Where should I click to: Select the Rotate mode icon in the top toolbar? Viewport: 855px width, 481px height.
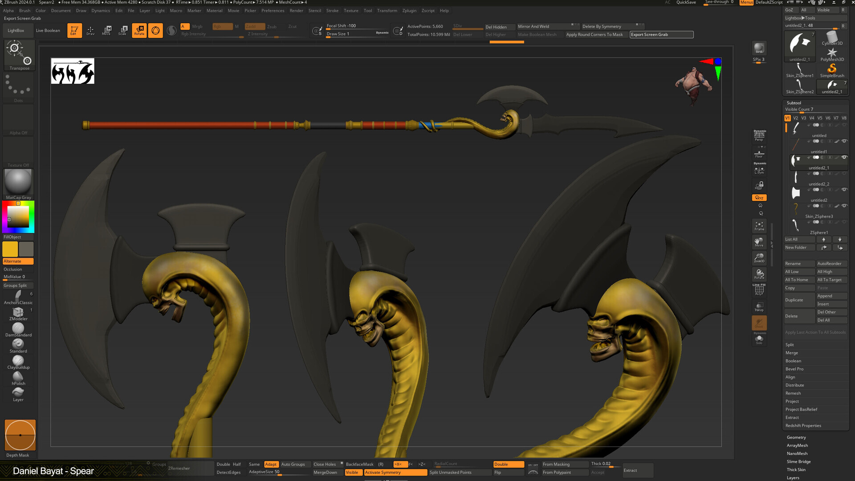139,30
